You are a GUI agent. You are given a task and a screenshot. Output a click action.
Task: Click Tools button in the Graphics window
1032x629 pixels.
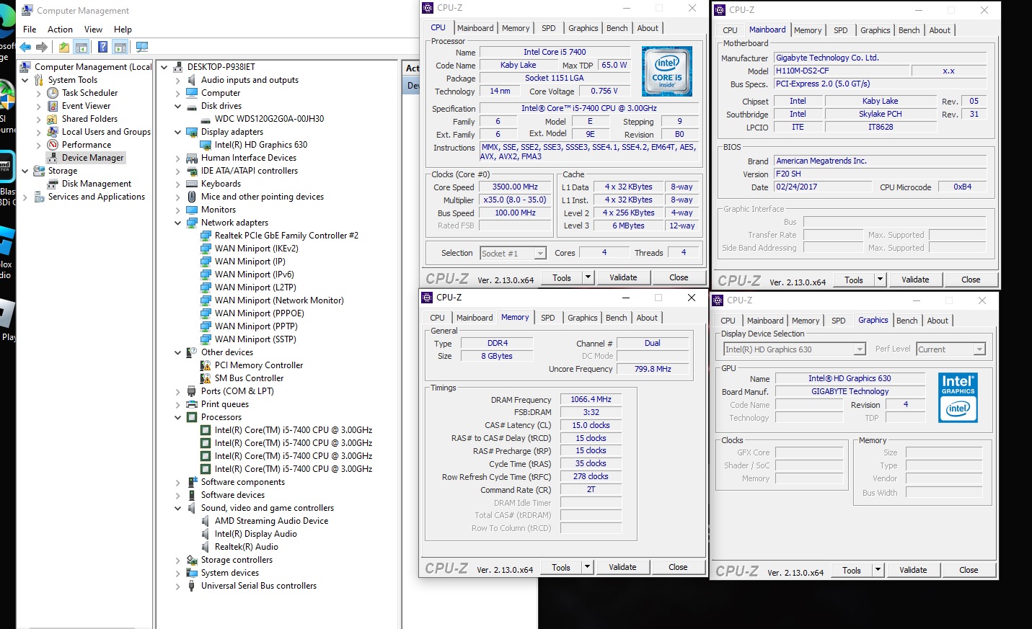(852, 570)
